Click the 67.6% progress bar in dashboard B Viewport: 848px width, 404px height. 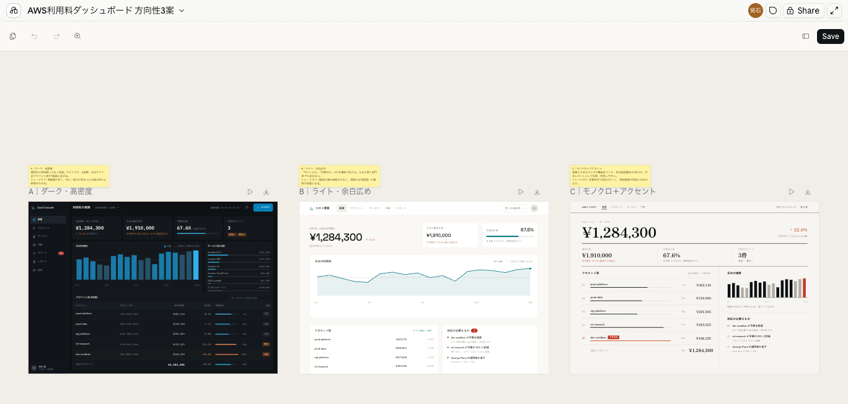510,236
